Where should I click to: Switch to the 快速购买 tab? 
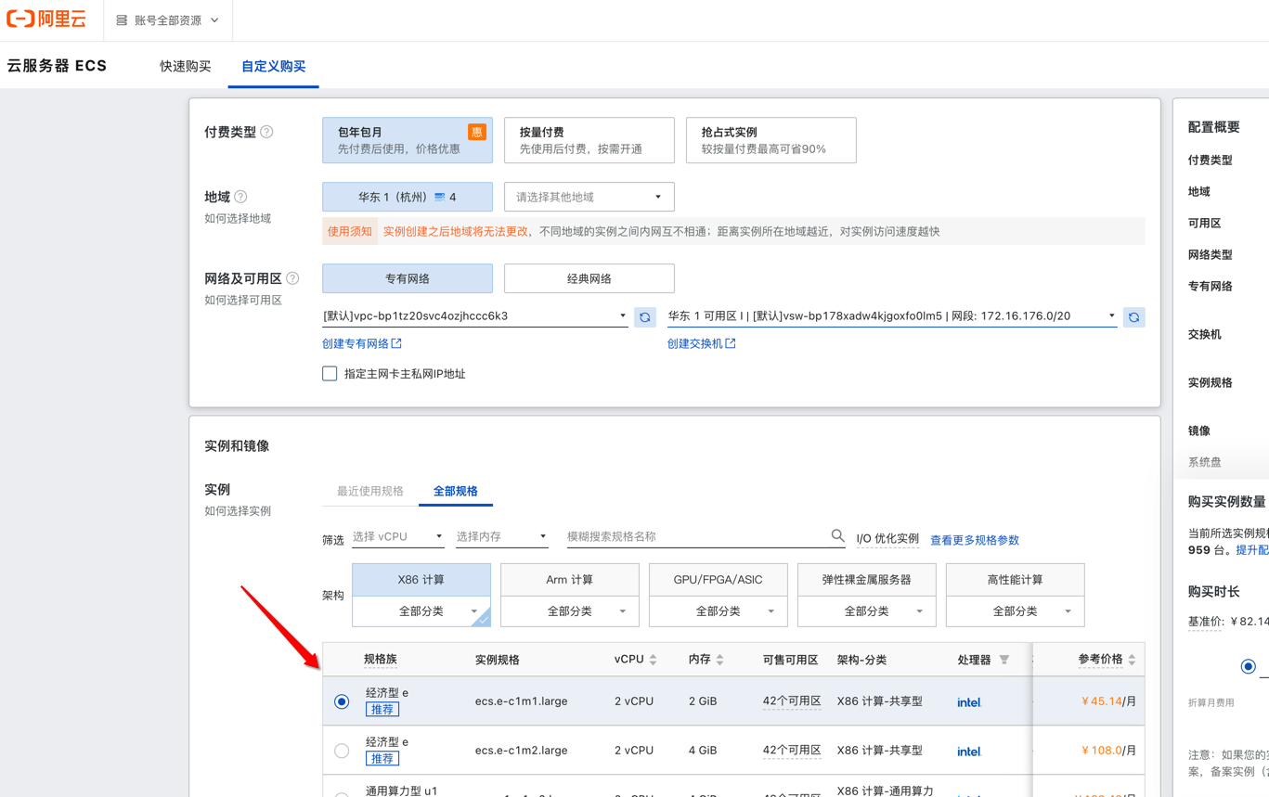pos(185,66)
